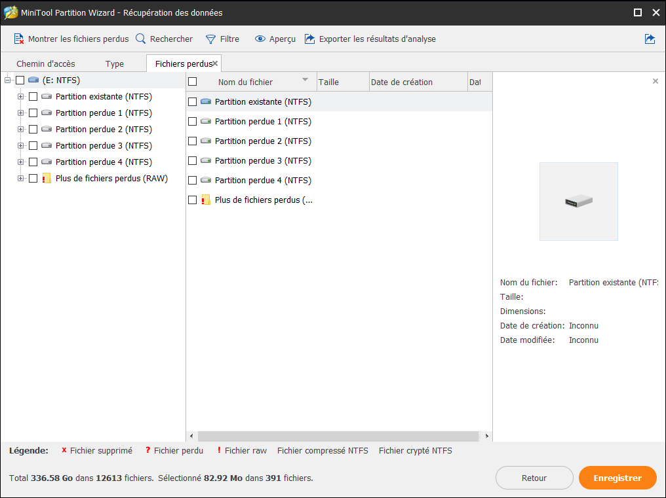
Task: Click the Partition existante drive icon in file list
Action: [206, 101]
